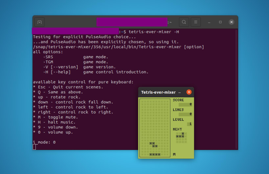
Task: Click the '-V [--version]' option line
Action: click(x=79, y=67)
